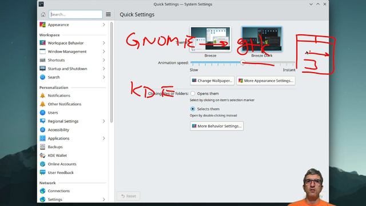Open the Users settings page
The height and width of the screenshot is (206, 366).
pos(53,113)
